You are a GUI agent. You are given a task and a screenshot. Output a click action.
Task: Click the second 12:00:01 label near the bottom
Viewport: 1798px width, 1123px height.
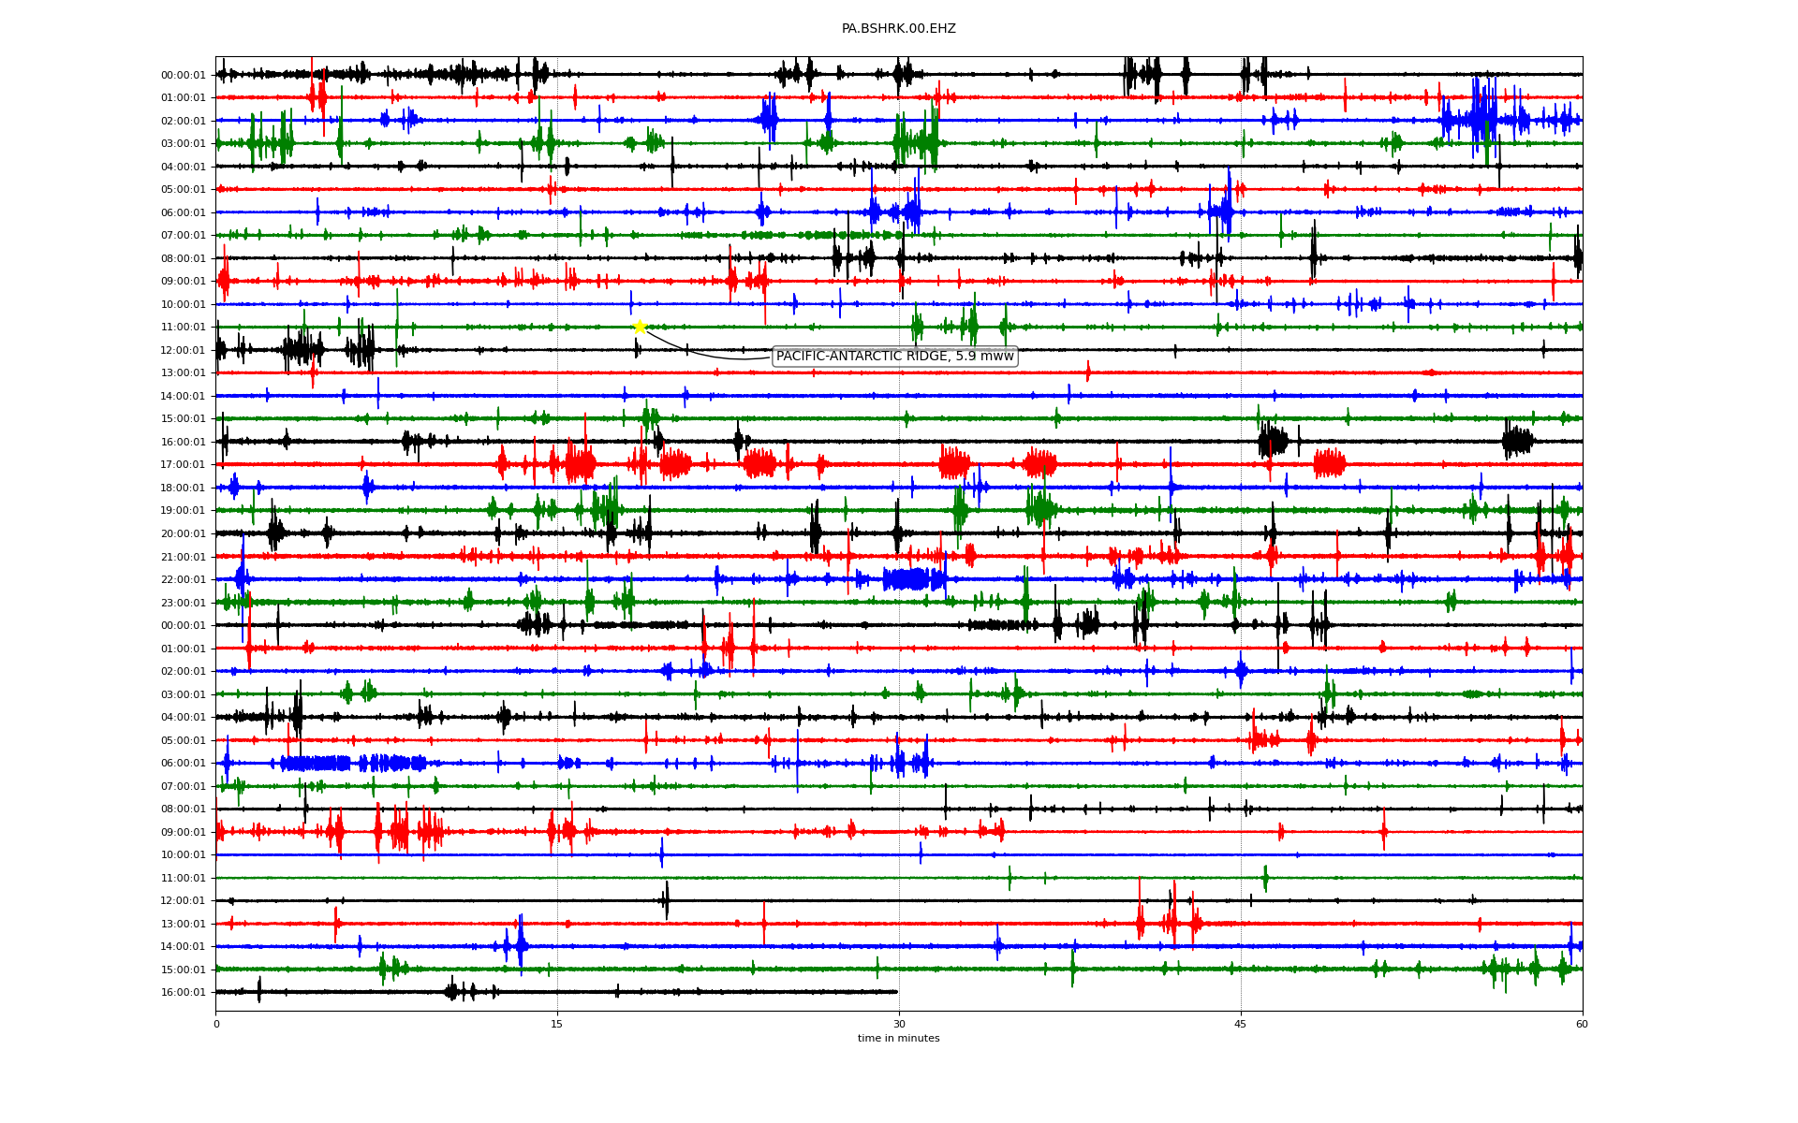click(x=183, y=901)
